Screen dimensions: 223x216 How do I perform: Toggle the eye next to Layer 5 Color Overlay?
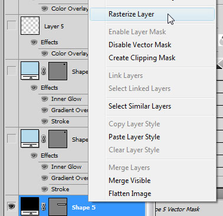point(45,53)
